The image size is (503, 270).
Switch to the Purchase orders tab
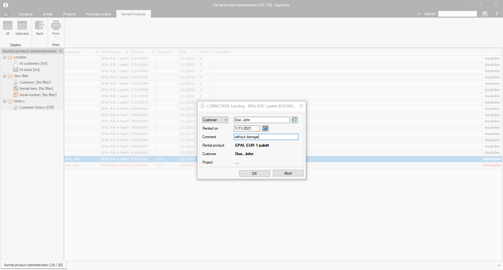[98, 14]
